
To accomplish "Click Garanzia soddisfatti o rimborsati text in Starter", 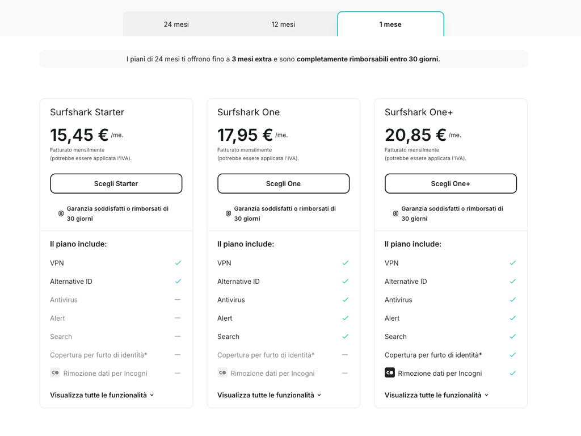I will click(117, 213).
